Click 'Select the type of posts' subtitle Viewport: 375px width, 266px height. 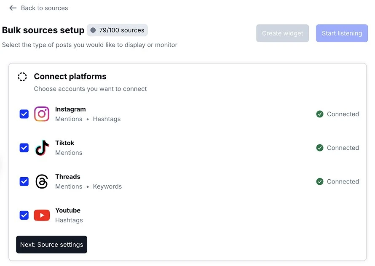[89, 45]
